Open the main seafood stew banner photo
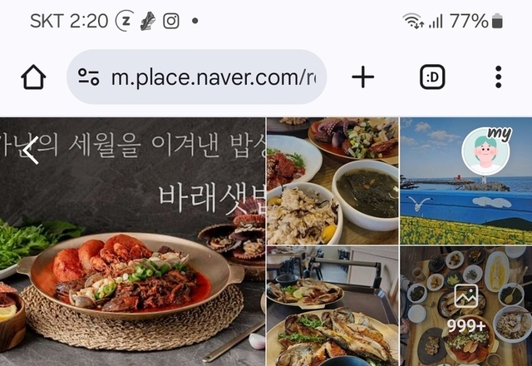The image size is (532, 366). point(132,242)
